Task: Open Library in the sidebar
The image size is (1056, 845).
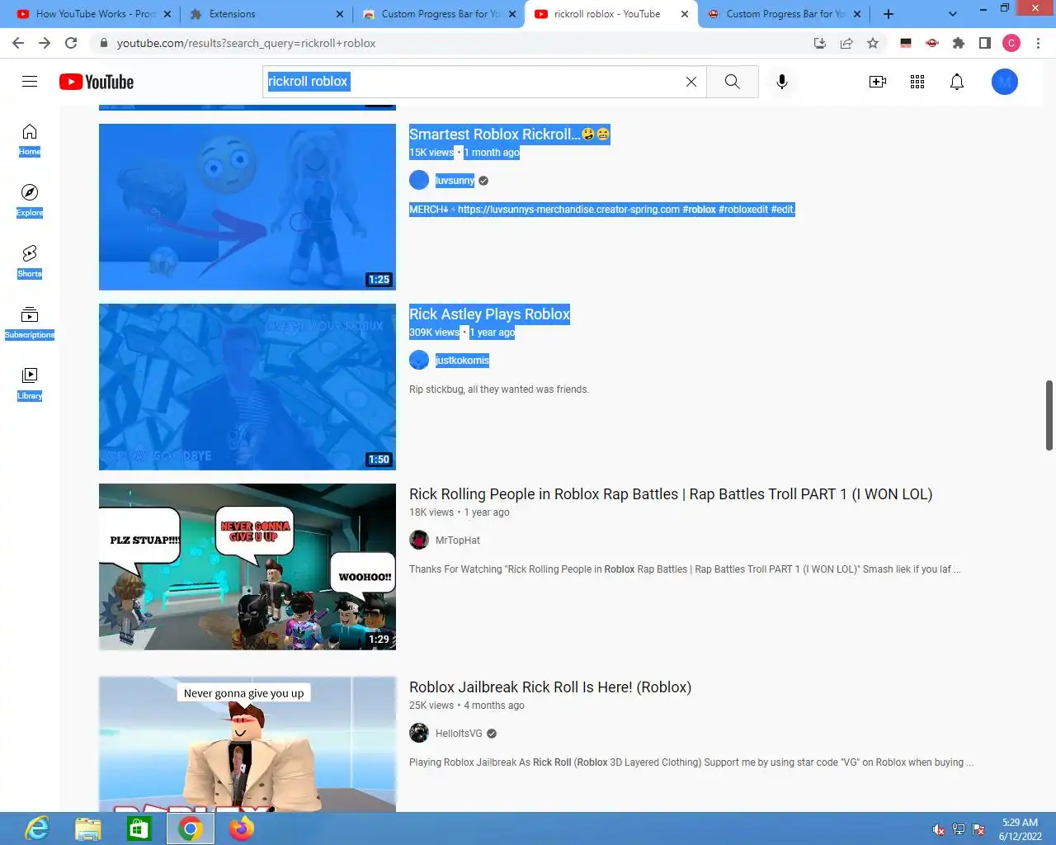Action: [30, 384]
